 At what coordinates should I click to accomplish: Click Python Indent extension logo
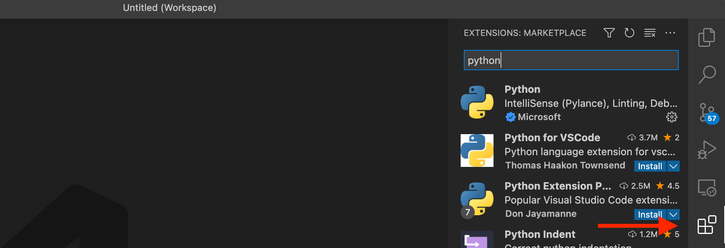click(477, 239)
